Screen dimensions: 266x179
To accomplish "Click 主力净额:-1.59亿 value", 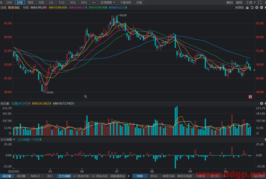I will point(30,139).
